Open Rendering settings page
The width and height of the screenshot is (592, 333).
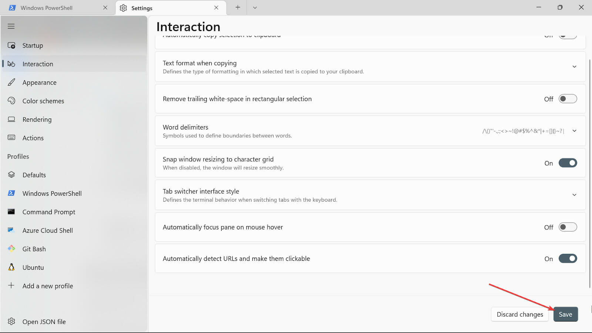[74, 120]
